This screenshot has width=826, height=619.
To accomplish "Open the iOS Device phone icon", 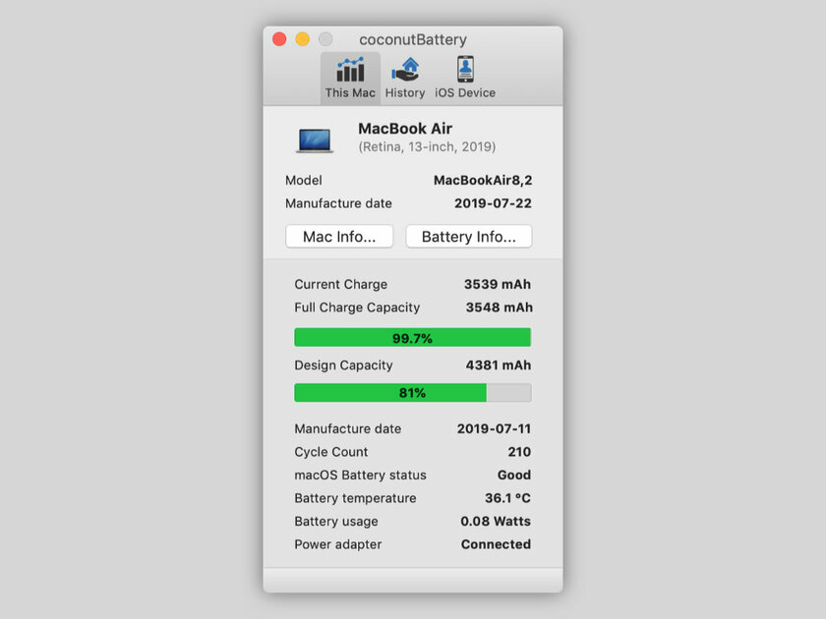I will [x=465, y=69].
